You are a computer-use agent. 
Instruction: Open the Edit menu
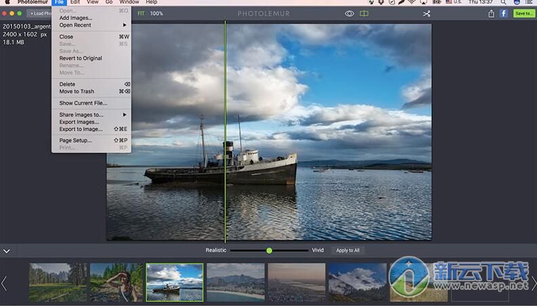point(75,2)
